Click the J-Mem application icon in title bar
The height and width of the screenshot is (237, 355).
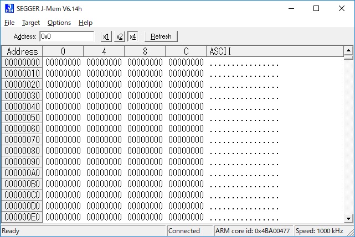click(x=9, y=9)
